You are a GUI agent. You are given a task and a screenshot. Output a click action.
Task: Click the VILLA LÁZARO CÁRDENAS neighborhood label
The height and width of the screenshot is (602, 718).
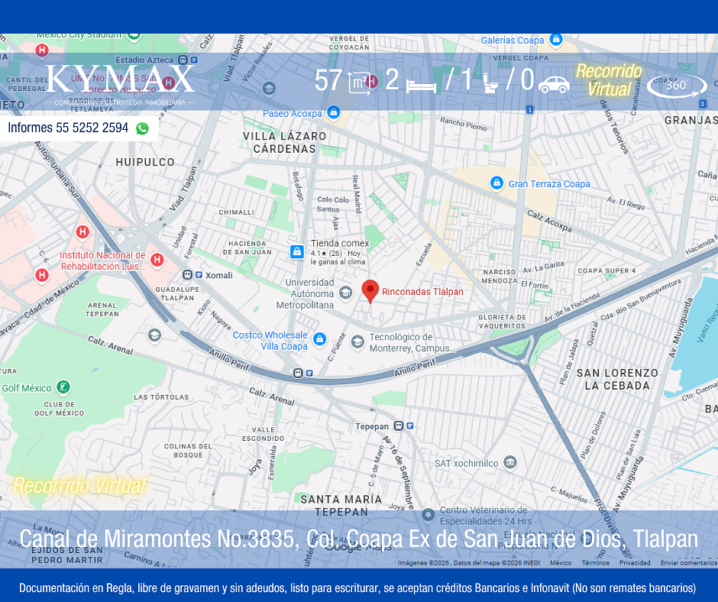[284, 143]
